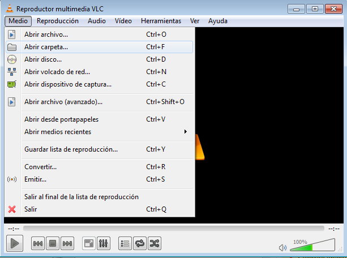Open the Reproducción menu
The image size is (347, 258).
click(x=58, y=21)
